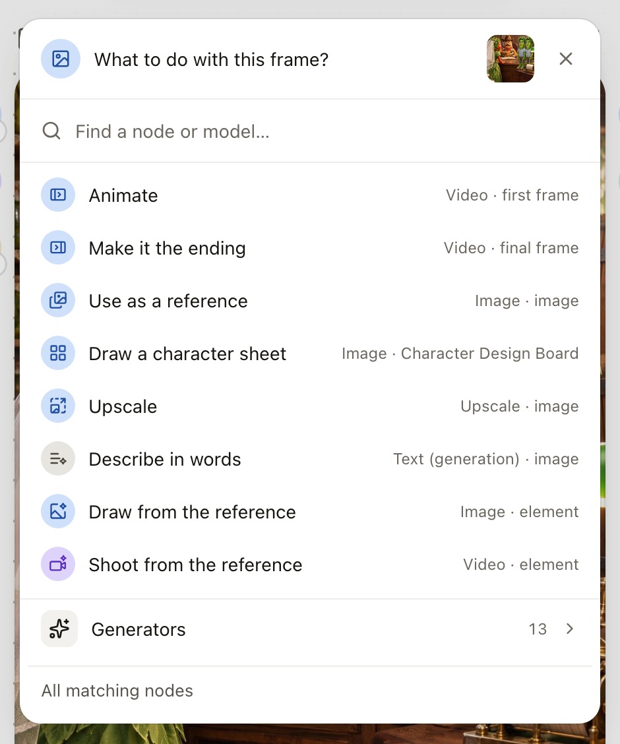Open the frame thumbnail preview in the header
The height and width of the screenshot is (744, 620).
pos(511,59)
